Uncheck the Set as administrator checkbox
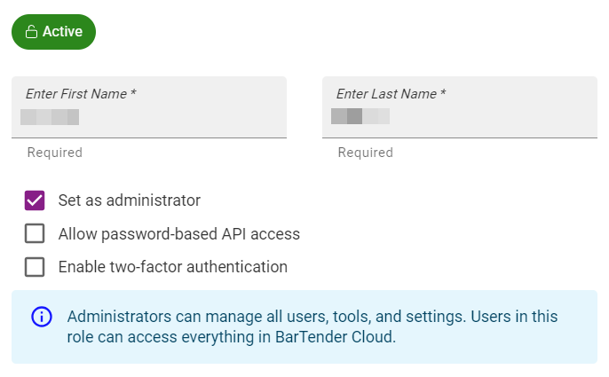 35,200
